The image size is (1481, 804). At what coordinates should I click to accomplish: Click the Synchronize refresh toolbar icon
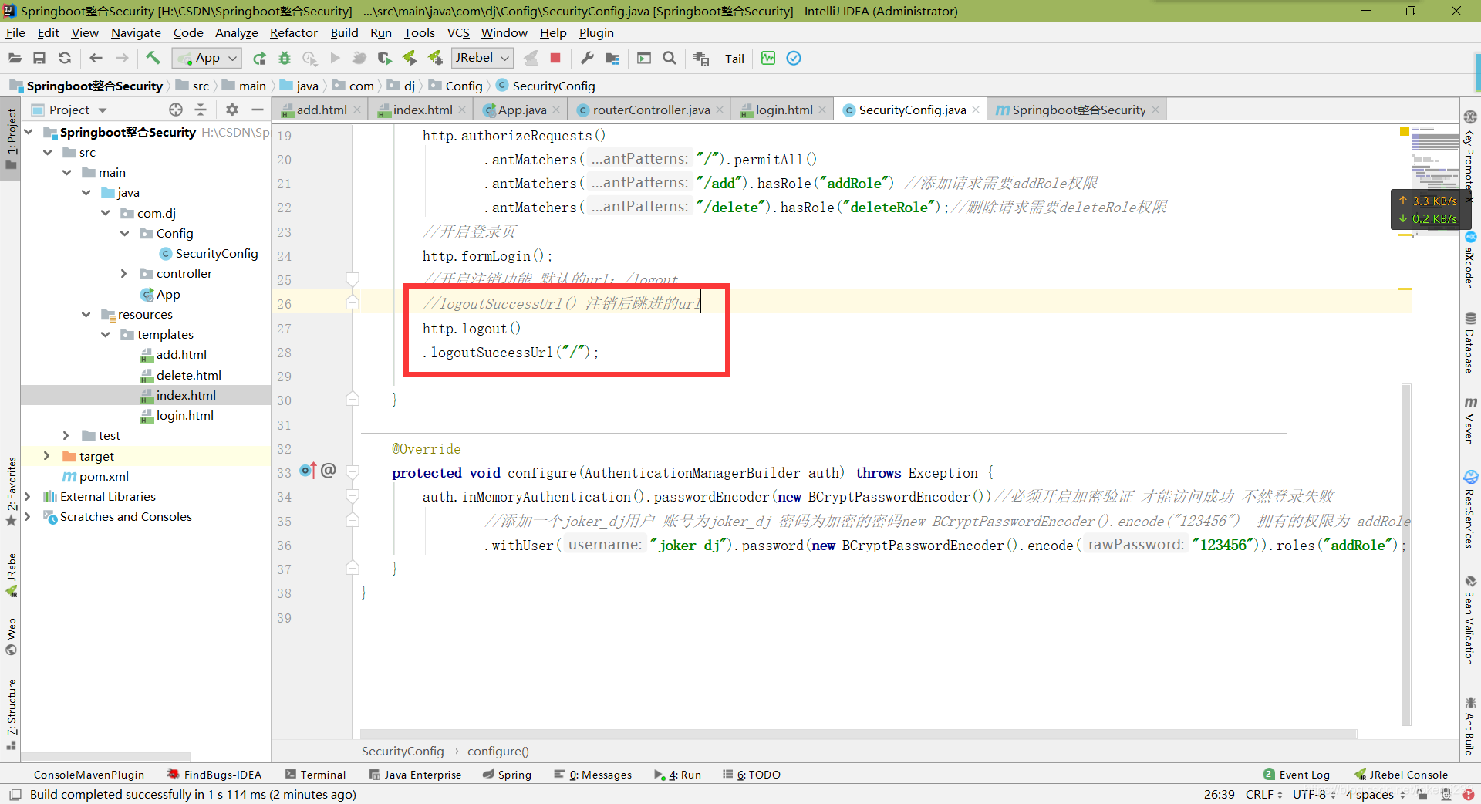(65, 58)
